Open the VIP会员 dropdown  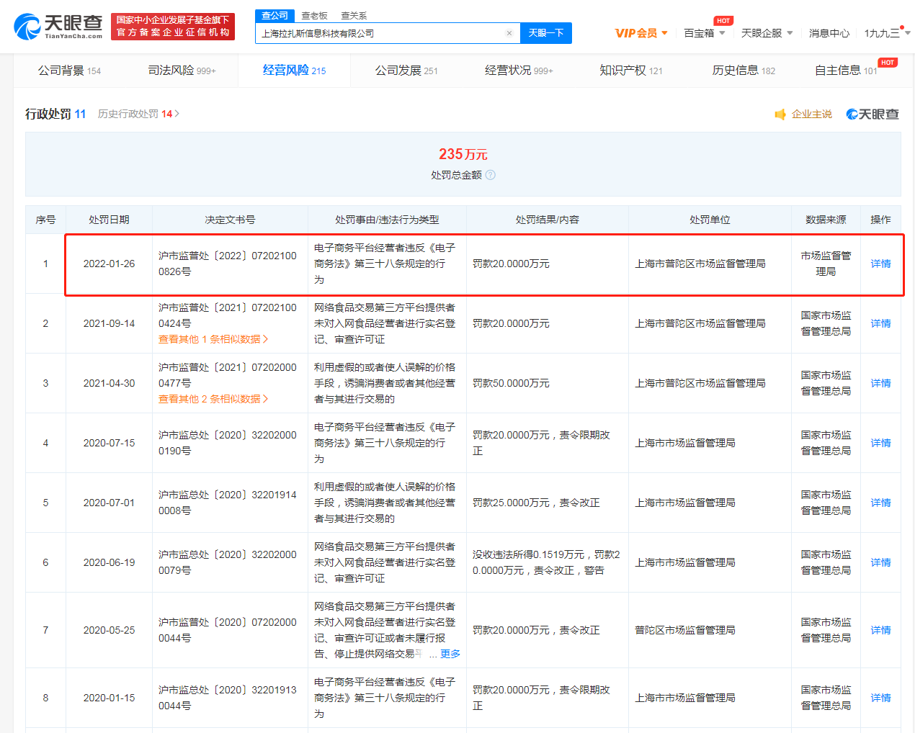pos(641,33)
